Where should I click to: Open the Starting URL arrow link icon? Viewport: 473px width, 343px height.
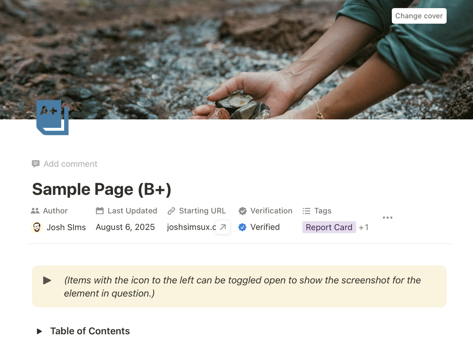pos(223,227)
